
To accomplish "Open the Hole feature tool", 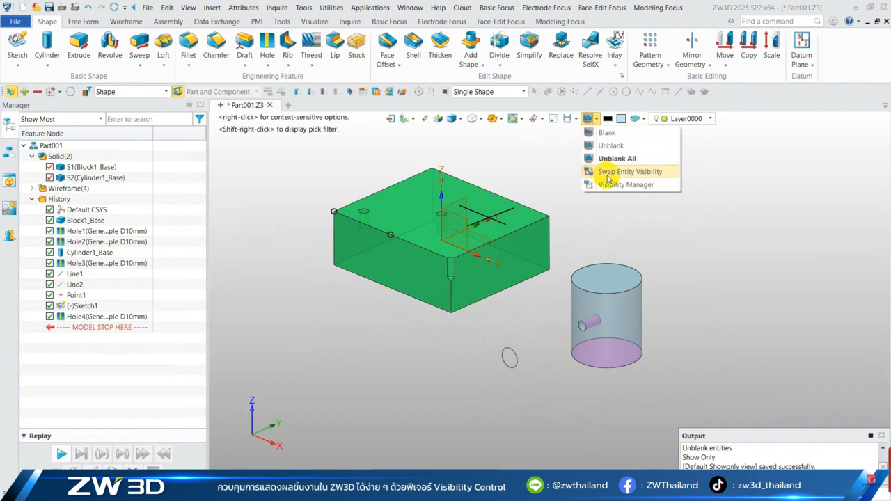I will coord(267,46).
